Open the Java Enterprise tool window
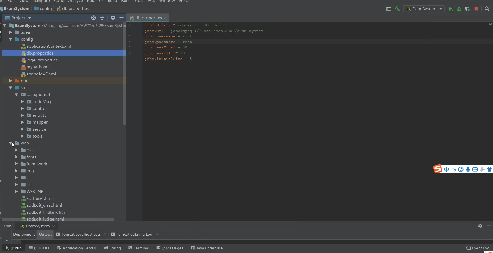This screenshot has width=493, height=253. (207, 248)
